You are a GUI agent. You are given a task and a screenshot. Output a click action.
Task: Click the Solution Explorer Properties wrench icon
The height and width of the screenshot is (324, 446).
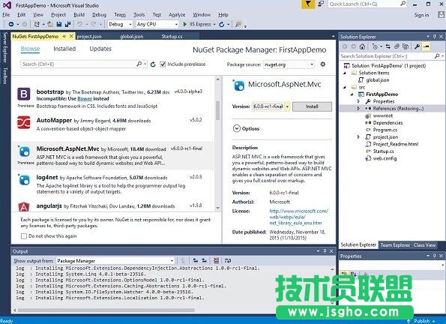(x=417, y=46)
